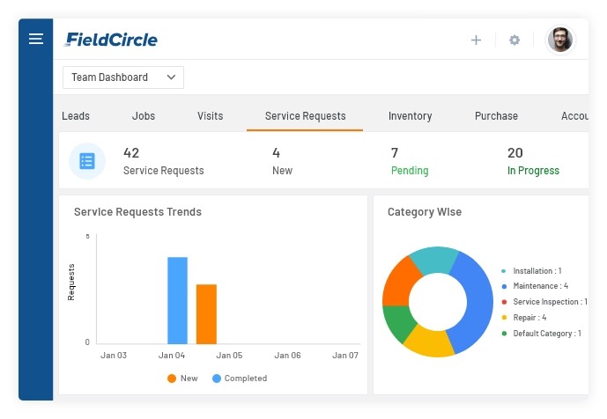Viewport: 607px width, 419px height.
Task: Click the Jan 06 axis label
Action: coord(287,355)
